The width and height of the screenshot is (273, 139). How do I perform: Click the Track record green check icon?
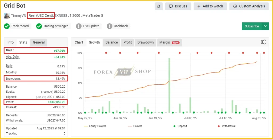pyautogui.click(x=7, y=26)
